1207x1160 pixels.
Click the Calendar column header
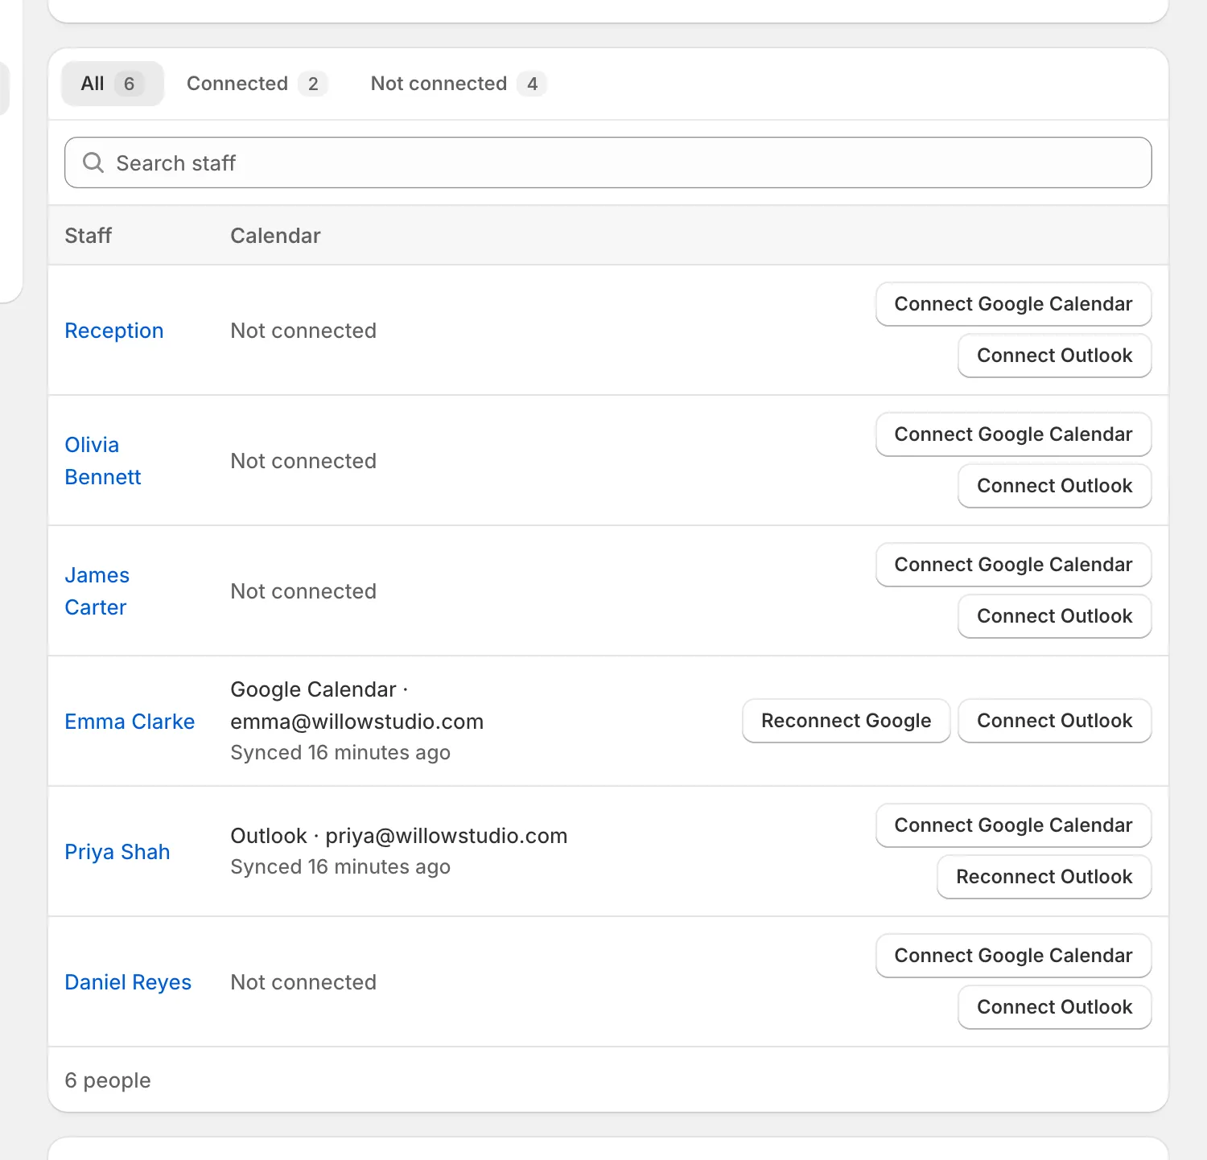275,236
